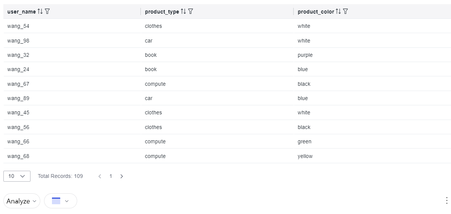Click the user_name column header

(21, 12)
